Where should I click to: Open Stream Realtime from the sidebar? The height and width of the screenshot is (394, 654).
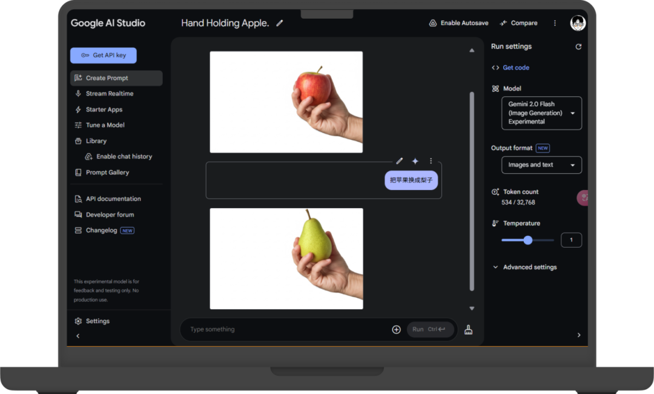(109, 94)
